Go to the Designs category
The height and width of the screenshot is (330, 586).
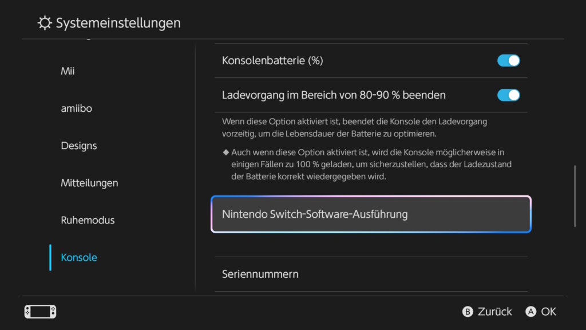coord(79,146)
